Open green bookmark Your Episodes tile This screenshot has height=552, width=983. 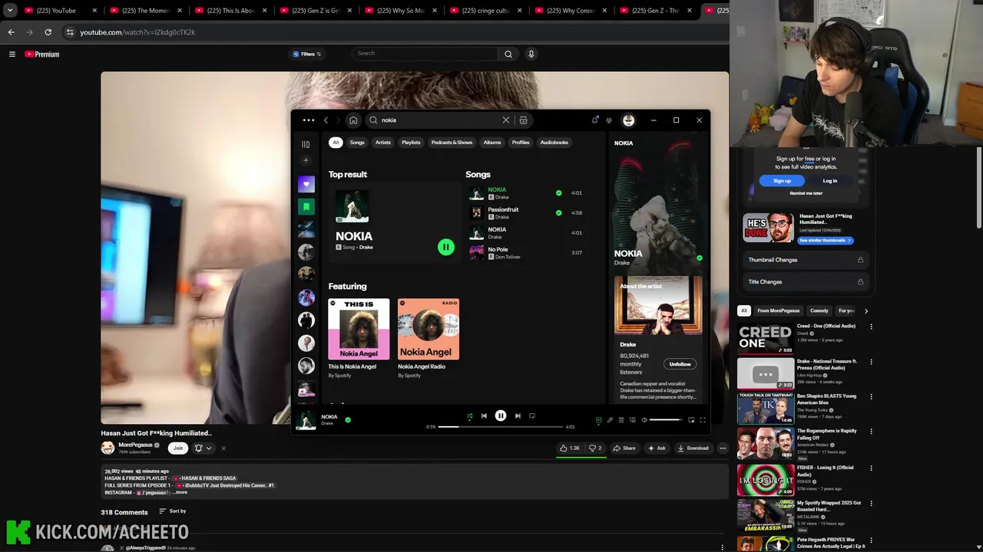point(306,206)
